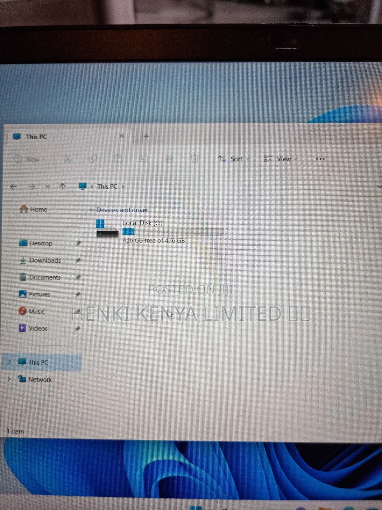Go back with the left arrow

(14, 187)
